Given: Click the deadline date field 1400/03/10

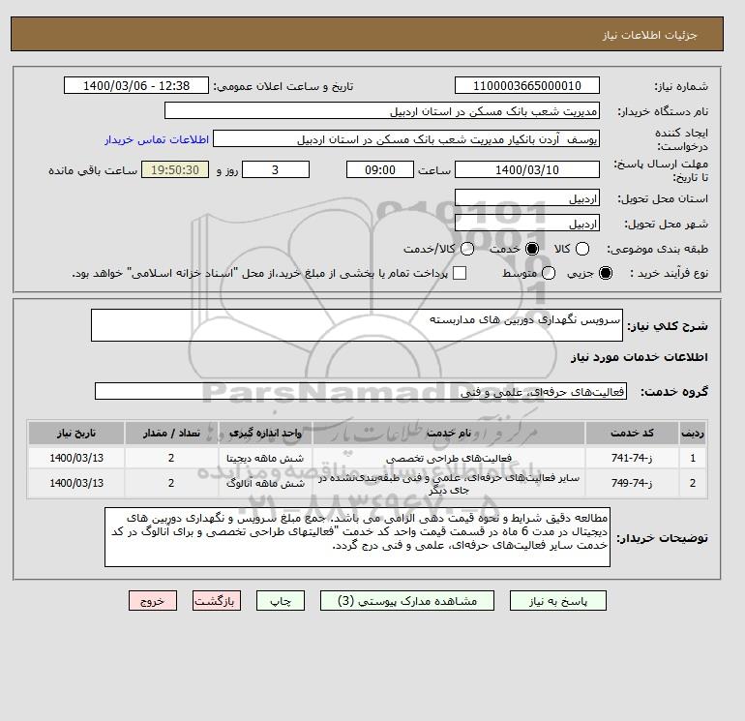Looking at the screenshot, I should (527, 169).
